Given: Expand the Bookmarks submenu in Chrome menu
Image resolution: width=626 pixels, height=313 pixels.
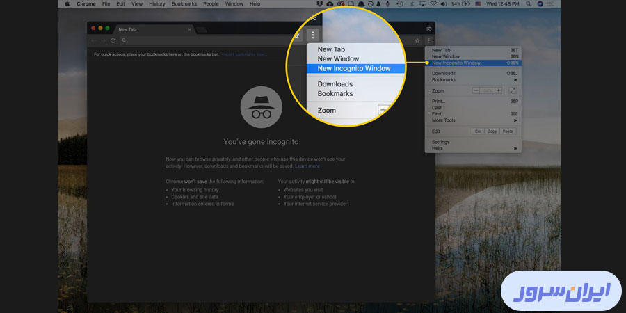Looking at the screenshot, I should pos(473,79).
